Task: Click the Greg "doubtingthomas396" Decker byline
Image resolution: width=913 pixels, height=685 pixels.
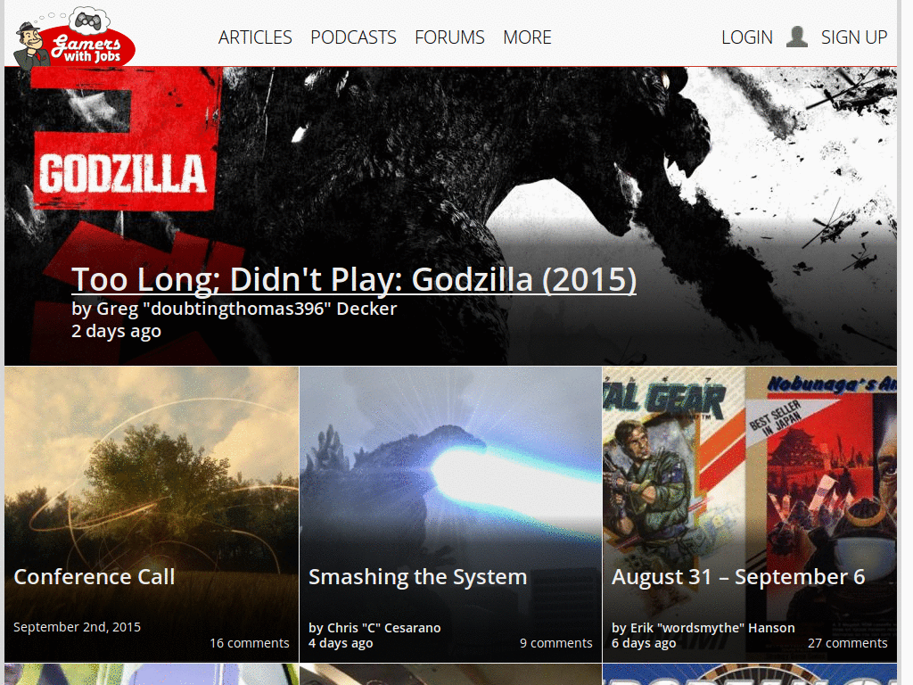Action: pyautogui.click(x=234, y=309)
